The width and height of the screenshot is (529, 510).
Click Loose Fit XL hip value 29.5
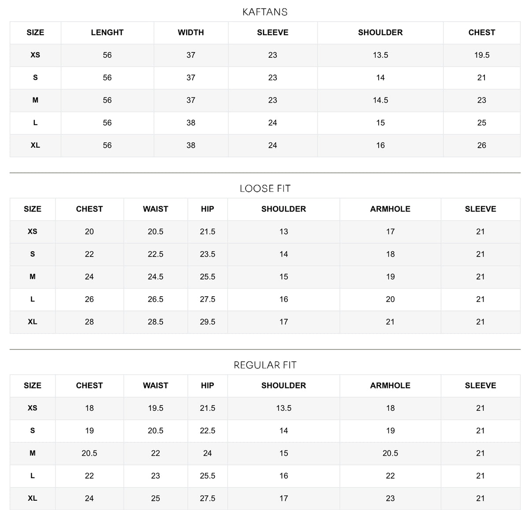click(x=208, y=322)
